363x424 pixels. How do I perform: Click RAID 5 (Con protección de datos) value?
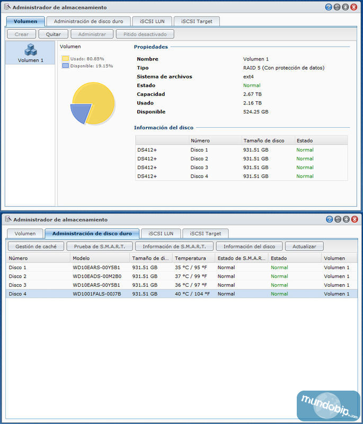284,68
